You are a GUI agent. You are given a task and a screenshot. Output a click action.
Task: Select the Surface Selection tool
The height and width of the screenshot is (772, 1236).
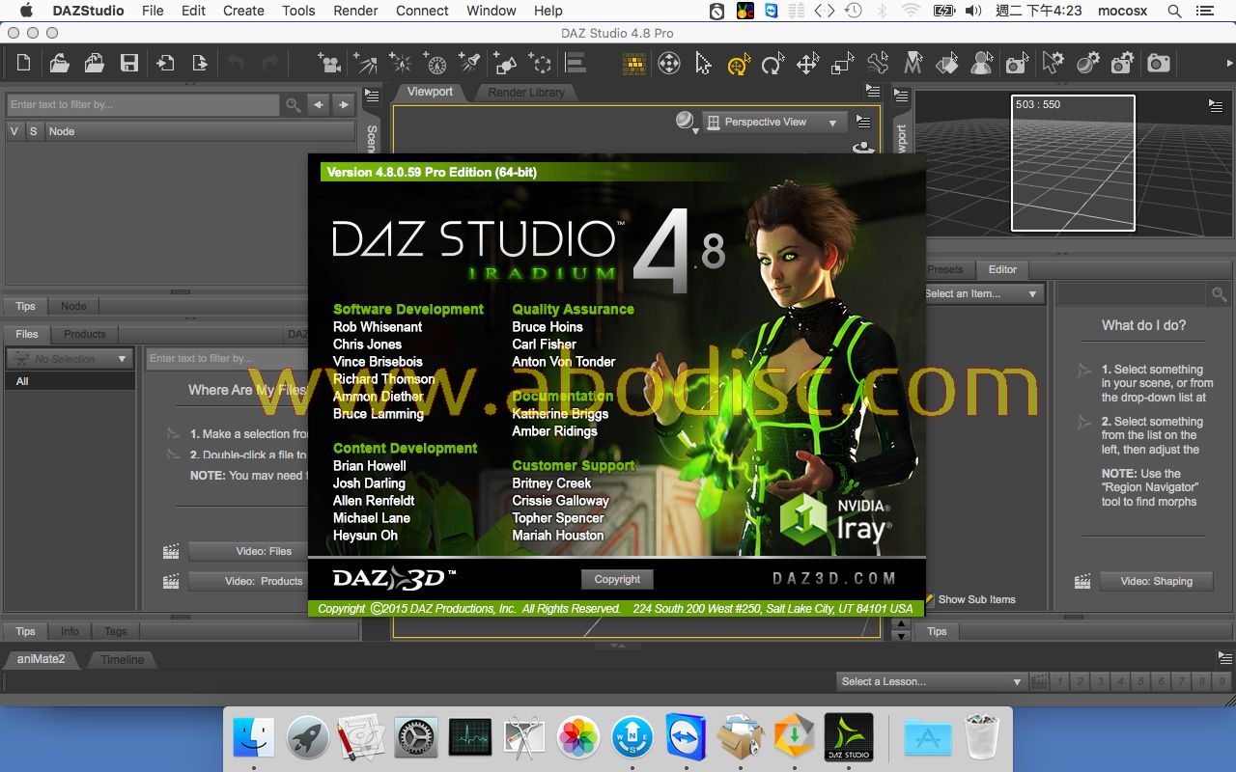click(947, 64)
